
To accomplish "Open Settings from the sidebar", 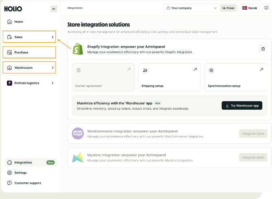I will 20,173.
